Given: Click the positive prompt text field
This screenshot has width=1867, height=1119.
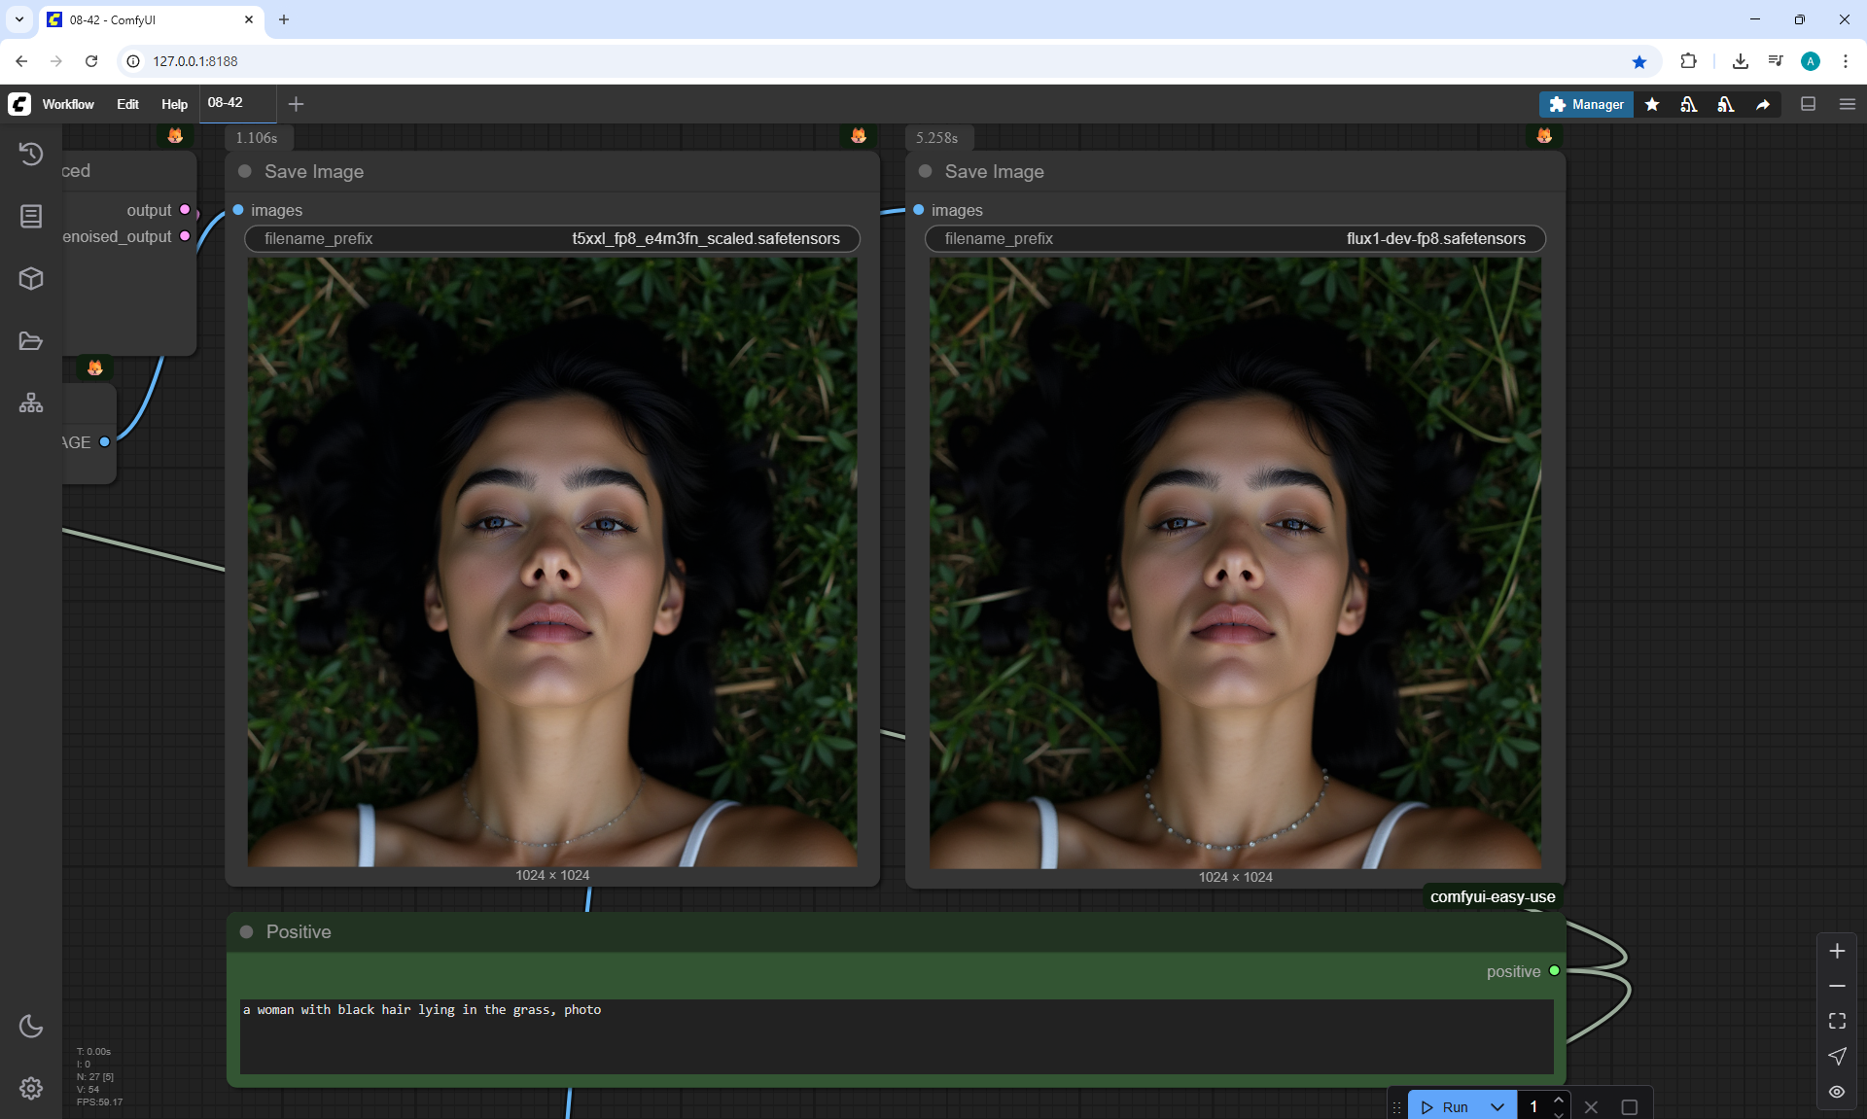Looking at the screenshot, I should (895, 1035).
